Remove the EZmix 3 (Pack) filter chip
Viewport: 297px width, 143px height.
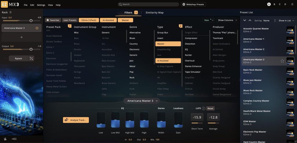[x=89, y=20]
